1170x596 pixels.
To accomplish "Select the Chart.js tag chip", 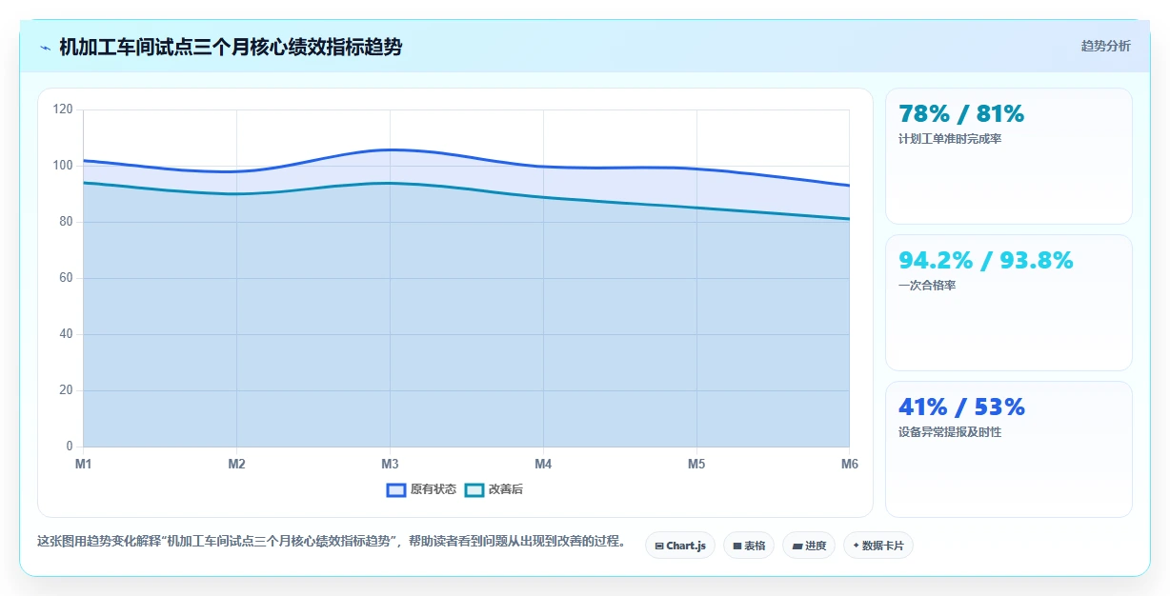I will pyautogui.click(x=680, y=546).
